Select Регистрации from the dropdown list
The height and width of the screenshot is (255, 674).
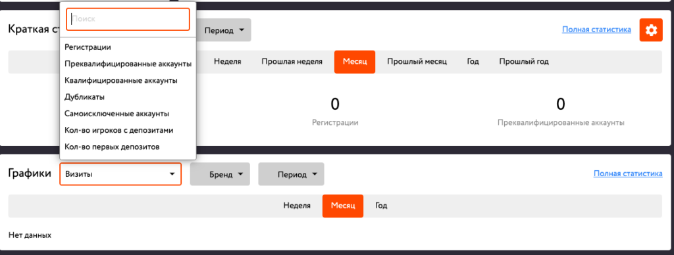[88, 47]
